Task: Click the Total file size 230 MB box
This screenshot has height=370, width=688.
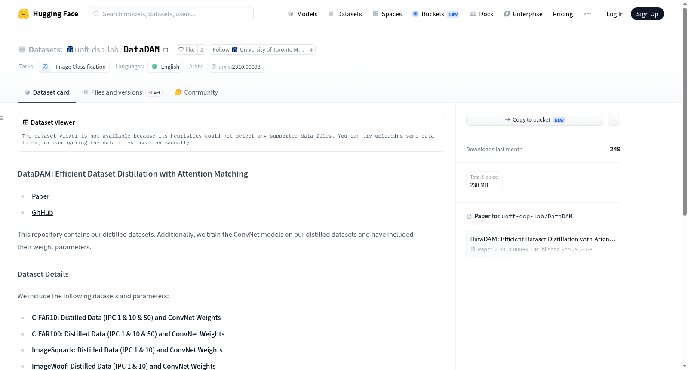Action: 484,181
